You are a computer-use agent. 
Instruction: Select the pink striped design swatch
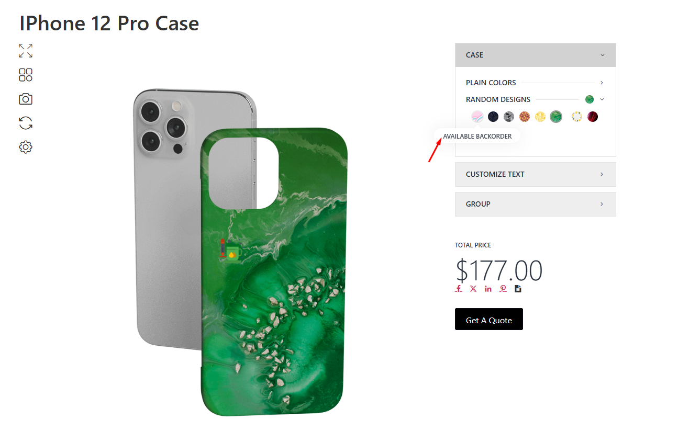click(x=477, y=117)
